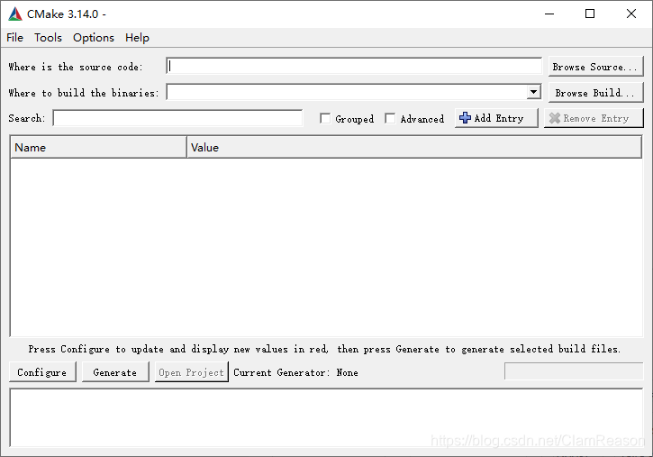The image size is (653, 457).
Task: Minimize the CMake window
Action: coord(549,14)
